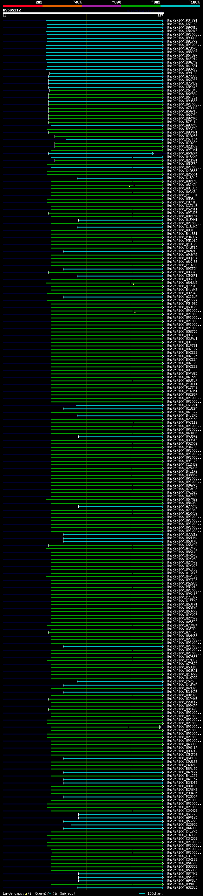Click the cyan alignment bar for UniRef100_P34791
This screenshot has width=203, height=896.
[x=104, y=21]
